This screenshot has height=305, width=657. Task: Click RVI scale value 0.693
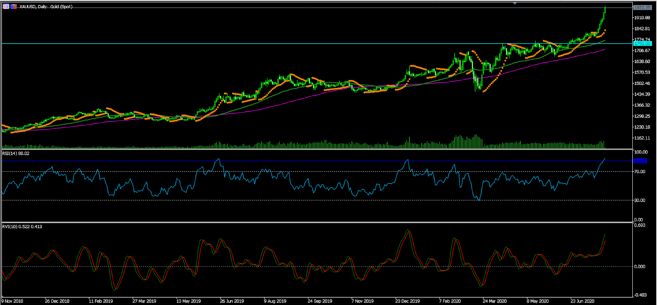(640, 225)
